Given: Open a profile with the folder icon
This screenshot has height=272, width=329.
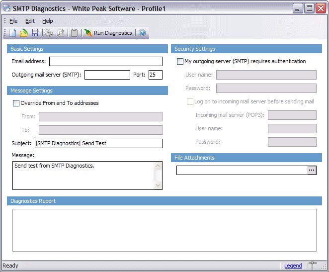Looking at the screenshot, I should (x=24, y=33).
